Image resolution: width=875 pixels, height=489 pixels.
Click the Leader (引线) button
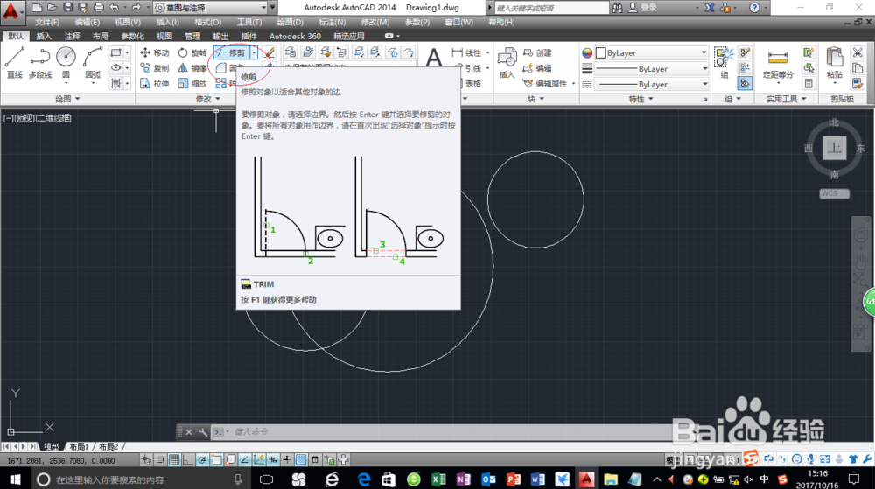tap(467, 68)
